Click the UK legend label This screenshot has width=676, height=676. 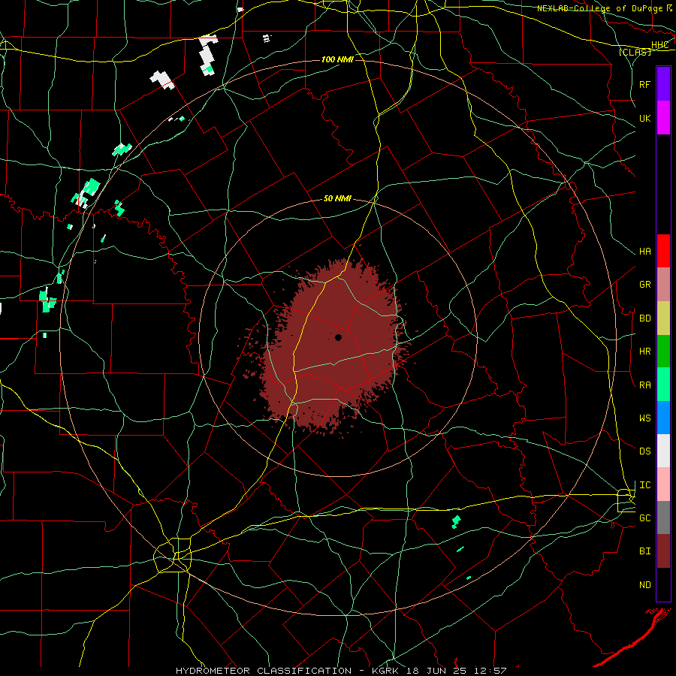644,118
